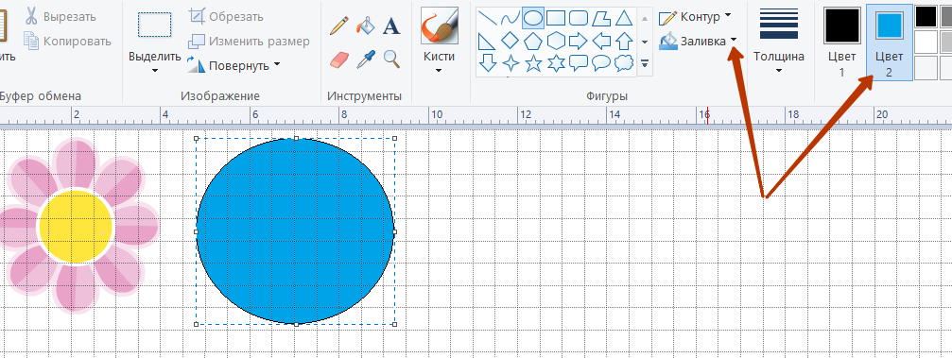Click the Копировать copy button
Image resolution: width=952 pixels, height=358 pixels.
pyautogui.click(x=68, y=42)
